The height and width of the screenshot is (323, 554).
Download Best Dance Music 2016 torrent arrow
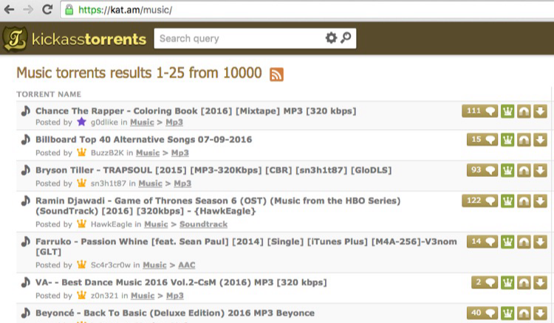(540, 282)
